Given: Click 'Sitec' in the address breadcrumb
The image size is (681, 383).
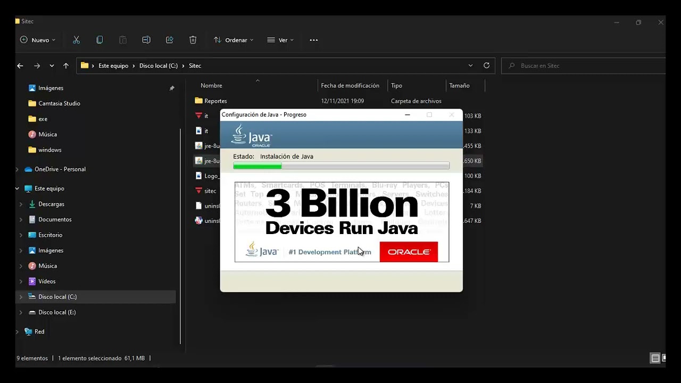Looking at the screenshot, I should (x=195, y=65).
